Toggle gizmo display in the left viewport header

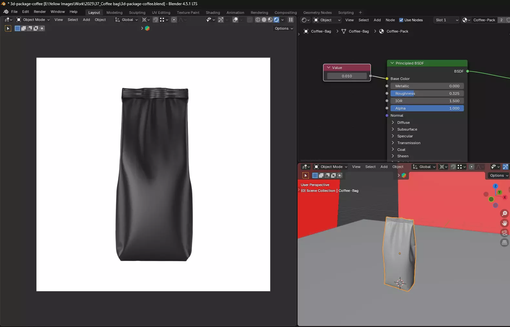click(x=221, y=20)
